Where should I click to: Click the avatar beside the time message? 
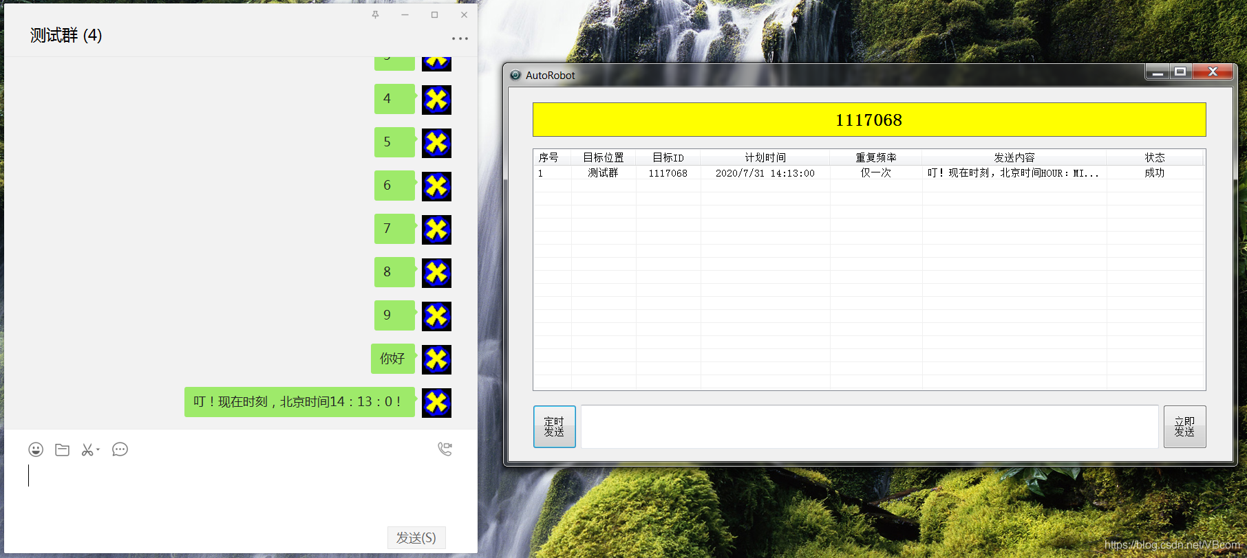pos(436,403)
